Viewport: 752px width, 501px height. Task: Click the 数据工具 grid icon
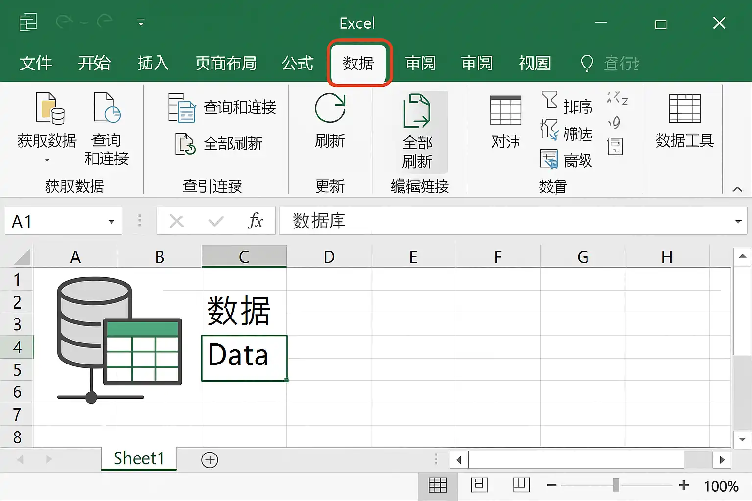(x=684, y=109)
